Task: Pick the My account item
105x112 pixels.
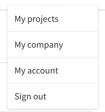Action: (x=53, y=70)
